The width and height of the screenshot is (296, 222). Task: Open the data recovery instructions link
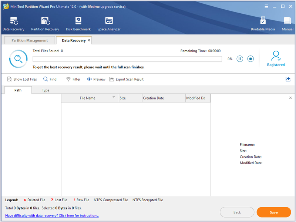(52, 216)
